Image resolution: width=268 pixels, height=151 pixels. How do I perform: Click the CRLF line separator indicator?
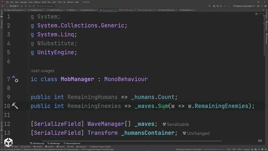(x=234, y=149)
